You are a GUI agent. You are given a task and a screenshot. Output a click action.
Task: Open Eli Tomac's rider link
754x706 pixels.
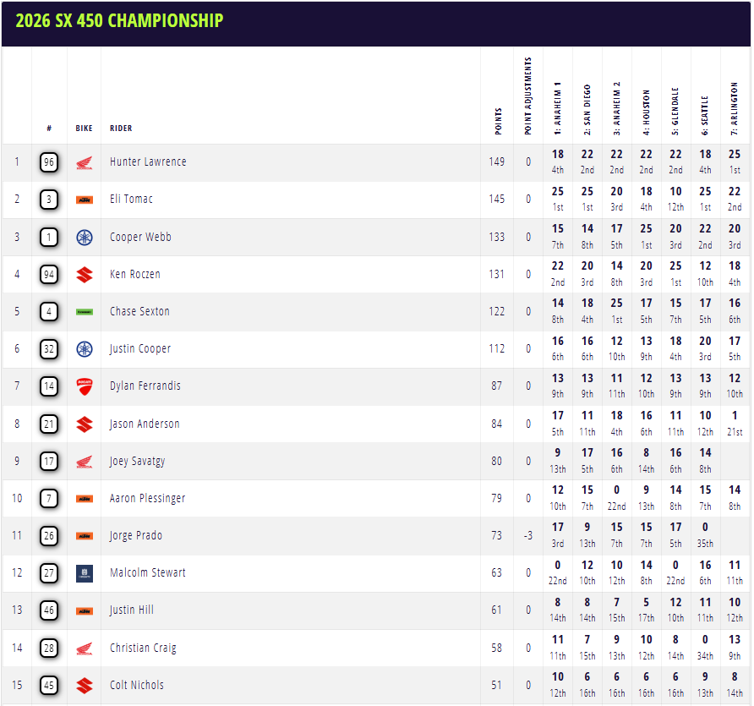click(x=131, y=199)
